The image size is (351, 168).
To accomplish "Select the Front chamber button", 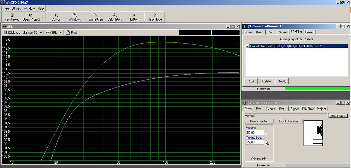I will click(x=288, y=121).
